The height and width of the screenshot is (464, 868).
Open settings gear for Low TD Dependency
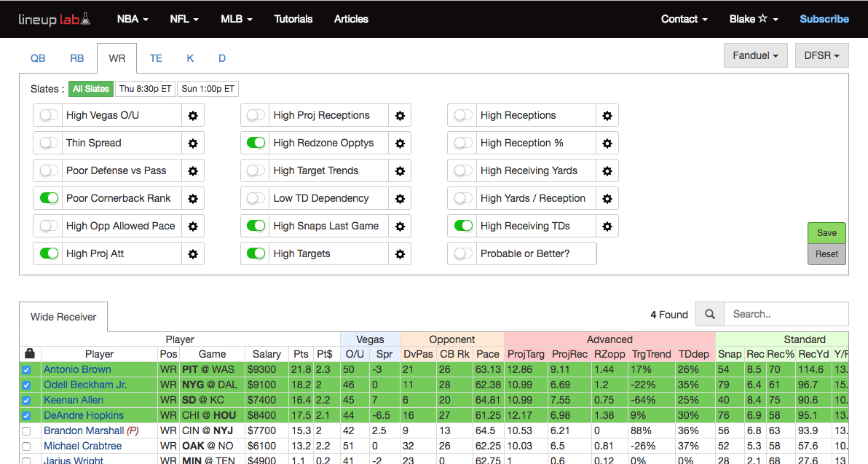pos(400,199)
